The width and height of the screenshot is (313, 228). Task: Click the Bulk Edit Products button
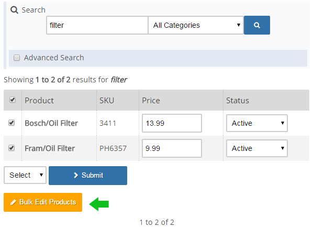(x=43, y=202)
